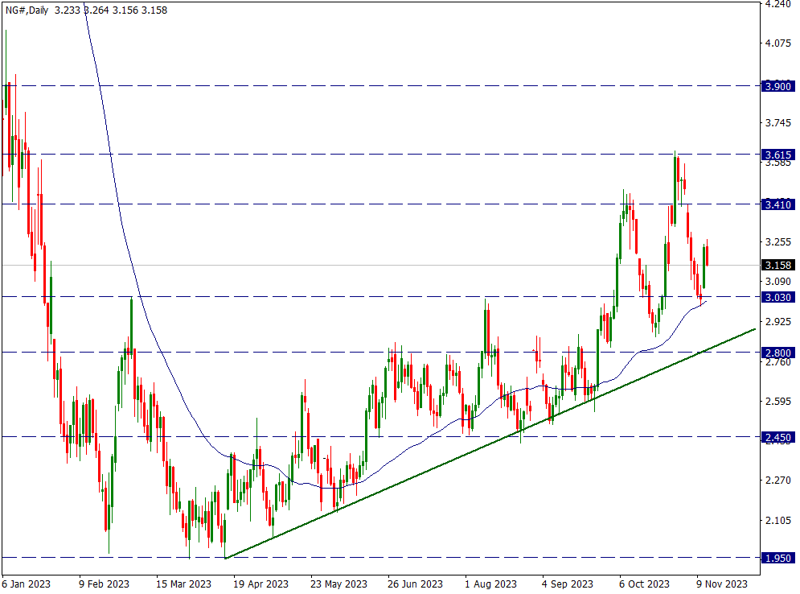
Task: Click the 9 Feb 2023 date label
Action: tap(104, 584)
